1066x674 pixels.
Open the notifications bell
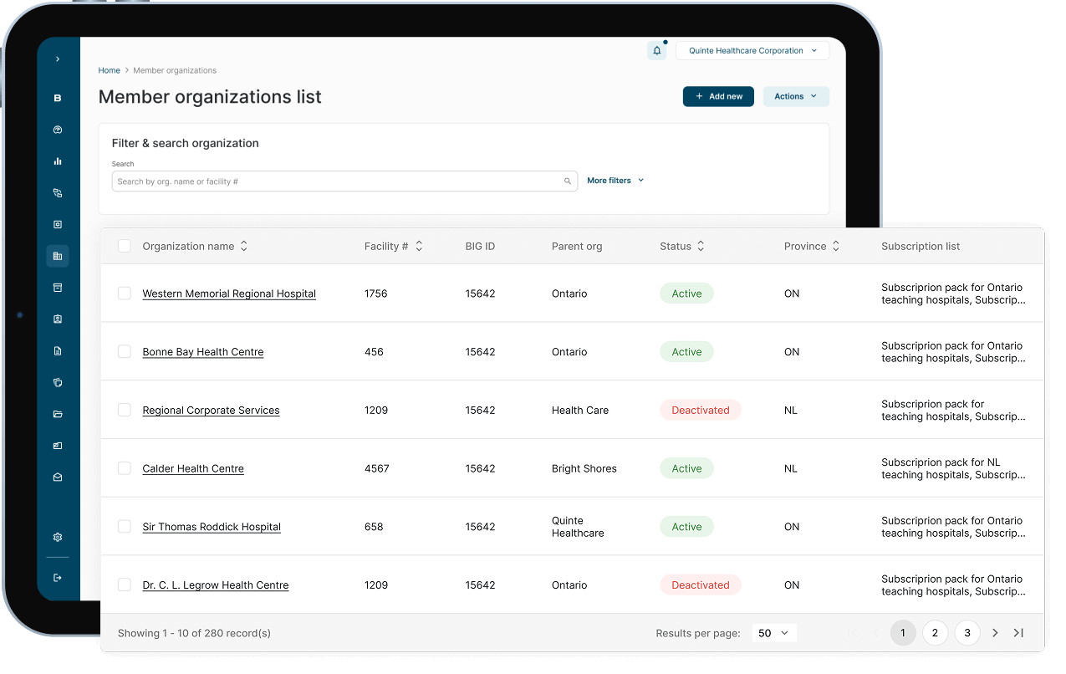coord(656,51)
